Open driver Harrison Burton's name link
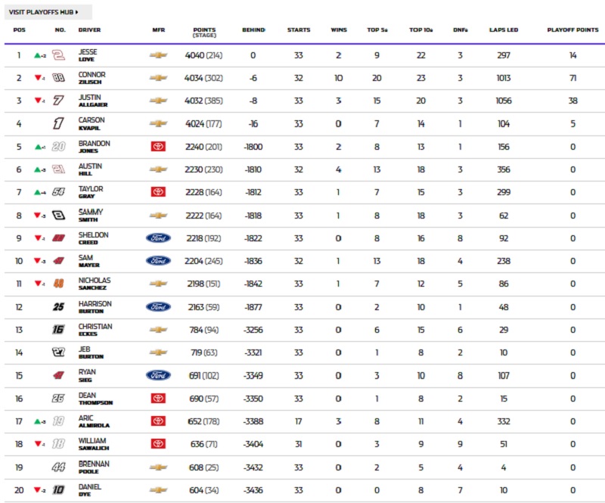Viewport: 605px width, 503px height. click(x=95, y=307)
